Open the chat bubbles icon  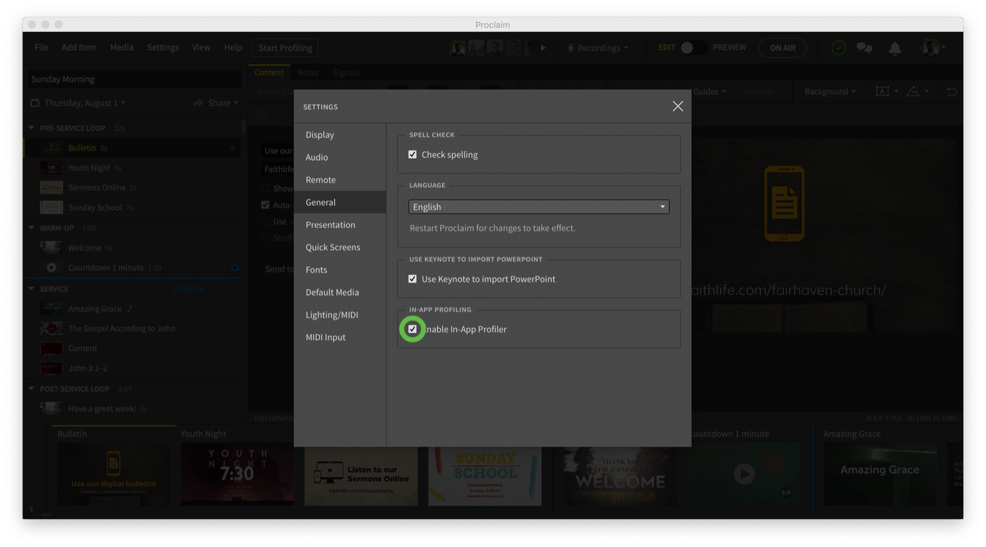[x=864, y=48]
